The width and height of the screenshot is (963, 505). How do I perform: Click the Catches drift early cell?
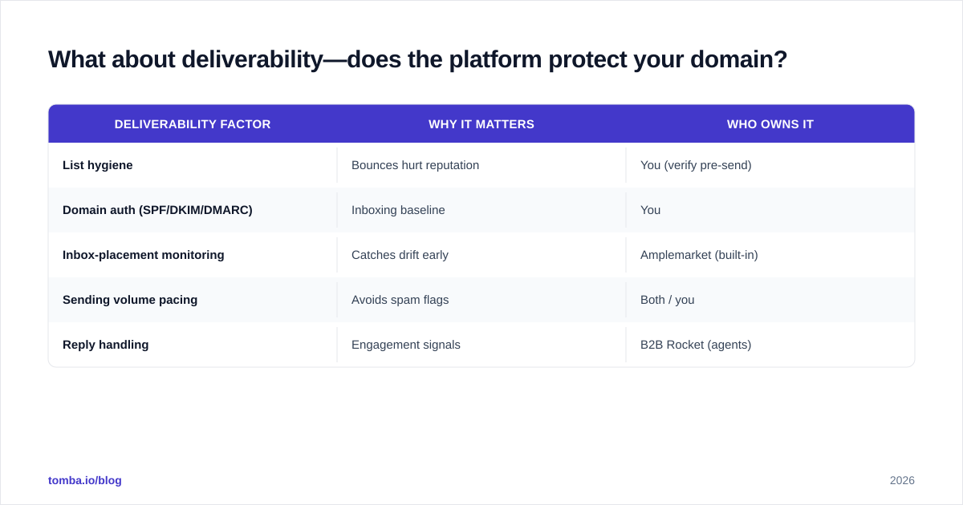[x=481, y=255]
